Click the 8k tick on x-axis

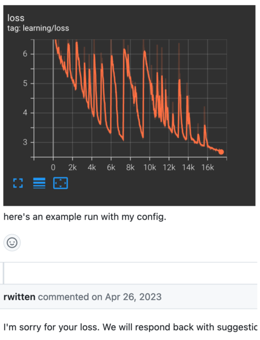point(130,167)
